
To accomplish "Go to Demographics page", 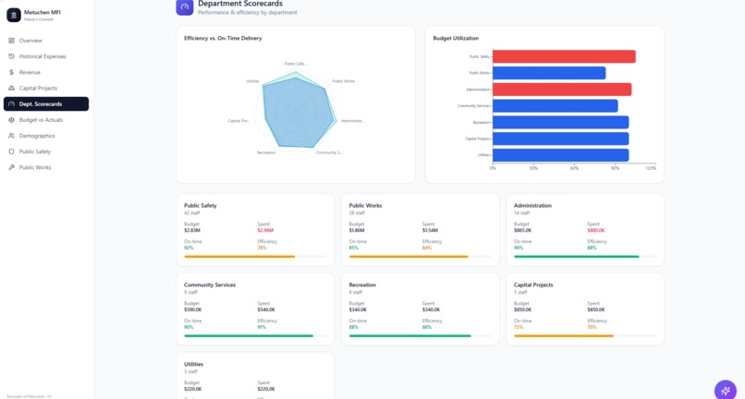I will pyautogui.click(x=46, y=136).
